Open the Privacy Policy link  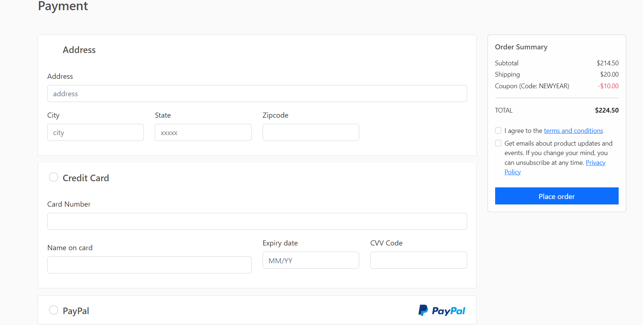(x=555, y=167)
